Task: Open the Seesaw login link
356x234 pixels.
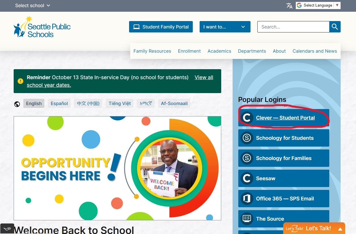Action: pos(284,178)
